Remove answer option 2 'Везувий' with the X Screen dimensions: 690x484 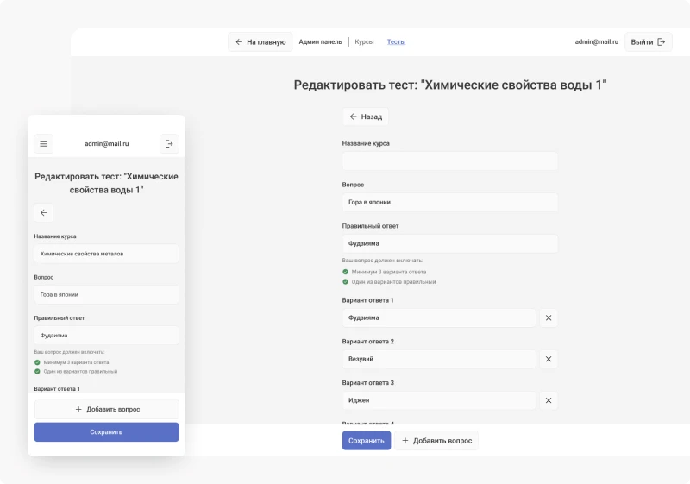click(549, 359)
